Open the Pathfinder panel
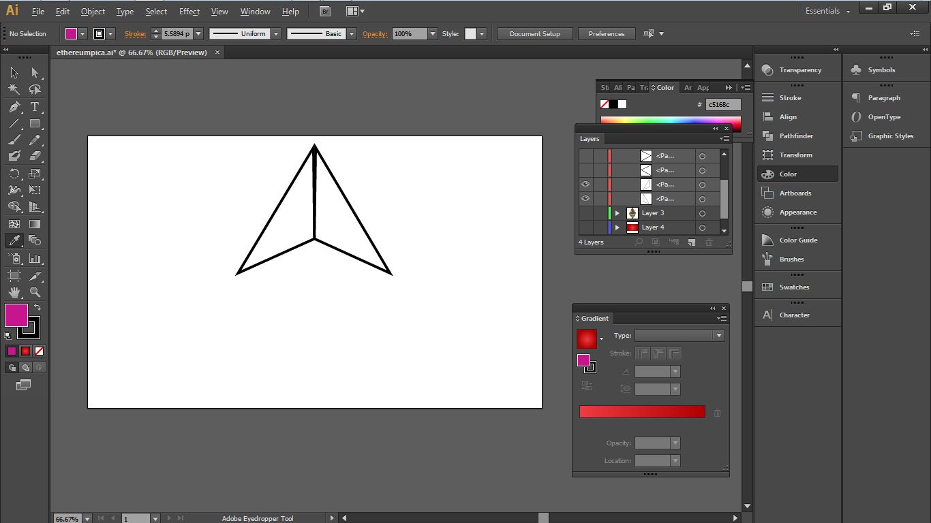This screenshot has height=523, width=931. click(797, 136)
